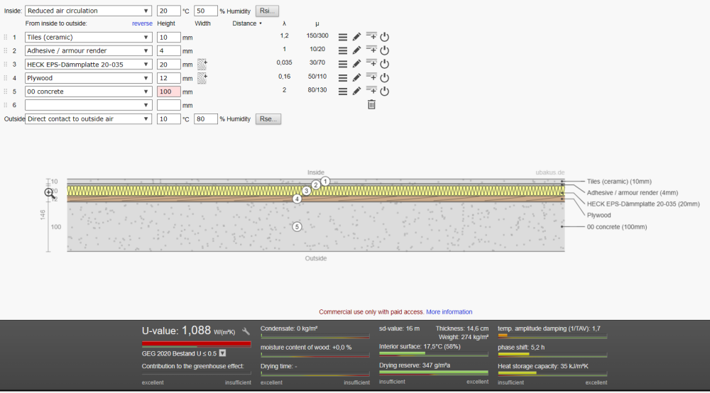The height and width of the screenshot is (393, 710).
Task: Click circle marker 1 on the cross-section diagram
Action: click(x=325, y=182)
